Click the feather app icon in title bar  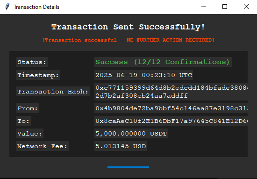coord(7,7)
